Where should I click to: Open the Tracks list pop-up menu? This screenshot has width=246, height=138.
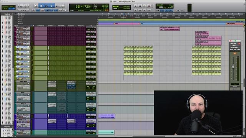point(12,14)
